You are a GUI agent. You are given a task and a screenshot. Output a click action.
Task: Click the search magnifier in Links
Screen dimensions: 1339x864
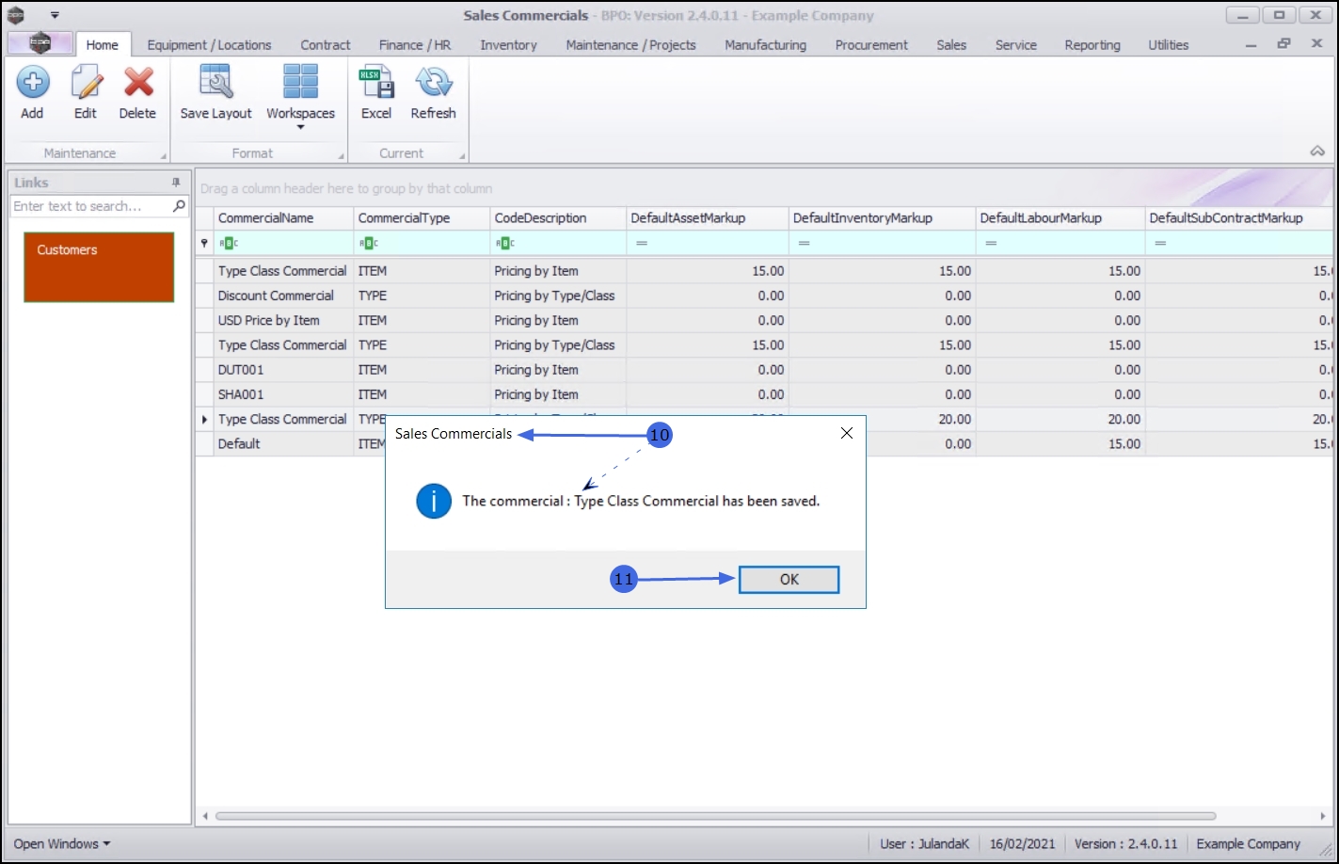[x=179, y=206]
